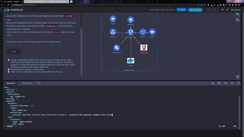Click the red stop lab icon
The image size is (244, 137).
click(232, 83)
